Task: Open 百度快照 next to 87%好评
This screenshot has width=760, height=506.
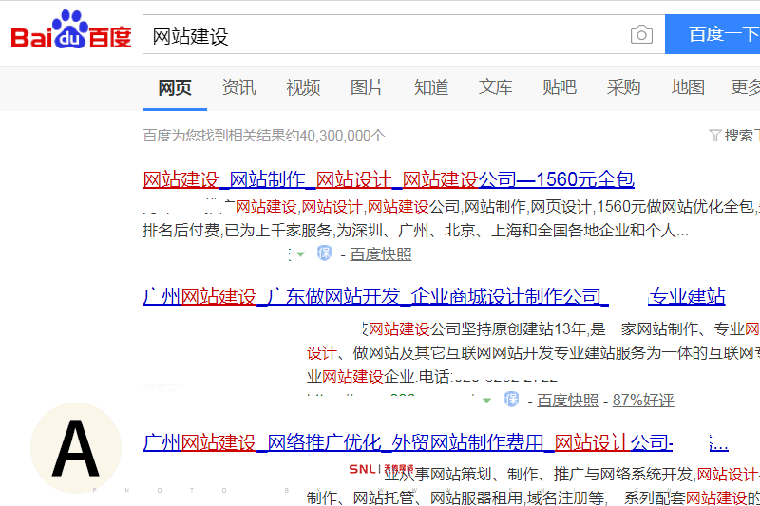Action: (x=567, y=401)
